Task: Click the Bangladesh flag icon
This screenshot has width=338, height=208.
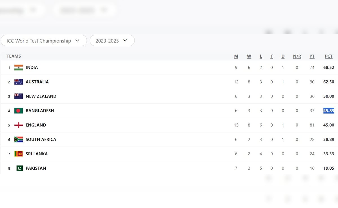Action: pyautogui.click(x=19, y=111)
